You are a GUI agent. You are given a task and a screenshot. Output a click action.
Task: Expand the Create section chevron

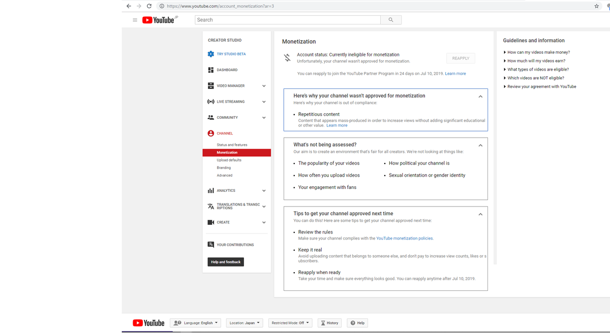coord(264,222)
